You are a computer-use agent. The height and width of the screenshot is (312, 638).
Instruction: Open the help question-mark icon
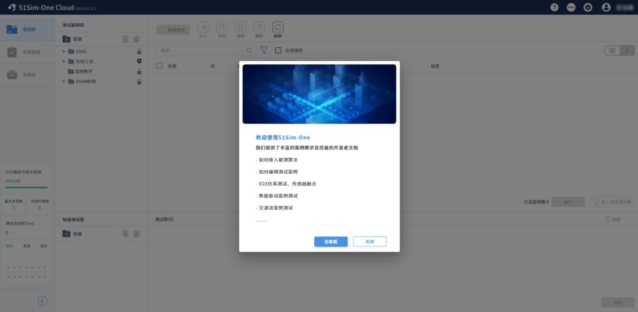pyautogui.click(x=554, y=7)
